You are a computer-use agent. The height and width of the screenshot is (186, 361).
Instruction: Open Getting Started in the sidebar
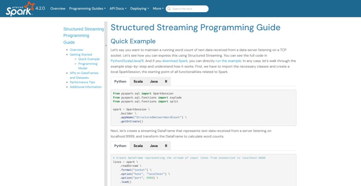(x=81, y=55)
